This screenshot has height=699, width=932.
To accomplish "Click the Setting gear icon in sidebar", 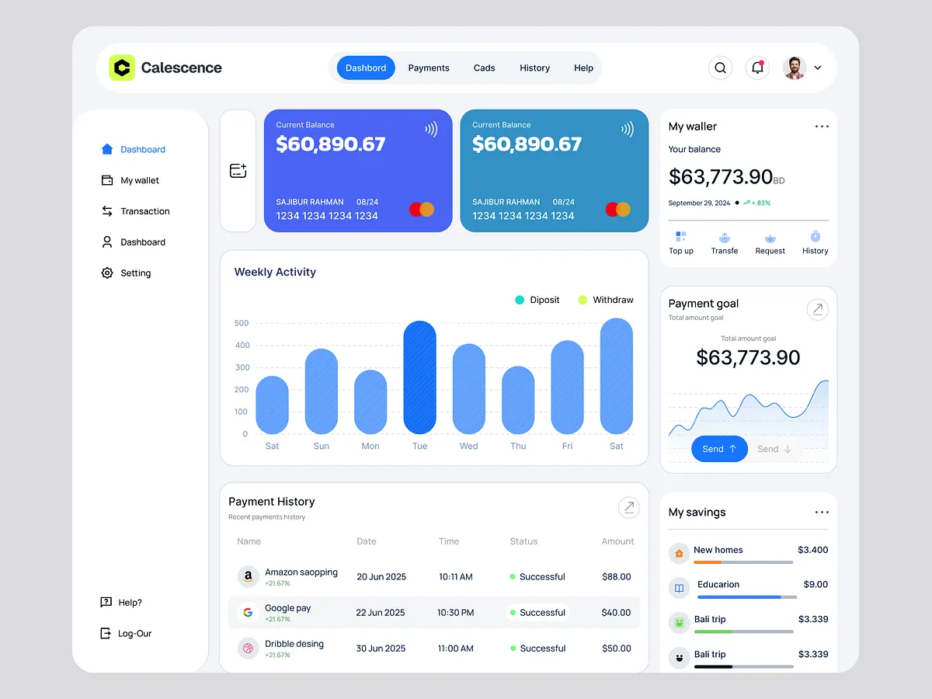I will [107, 273].
